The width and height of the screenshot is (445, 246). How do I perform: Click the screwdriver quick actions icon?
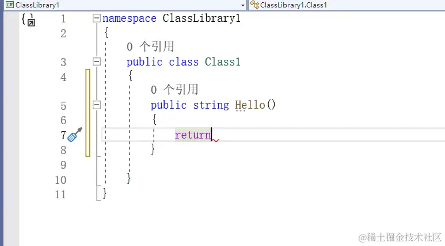[x=75, y=134]
